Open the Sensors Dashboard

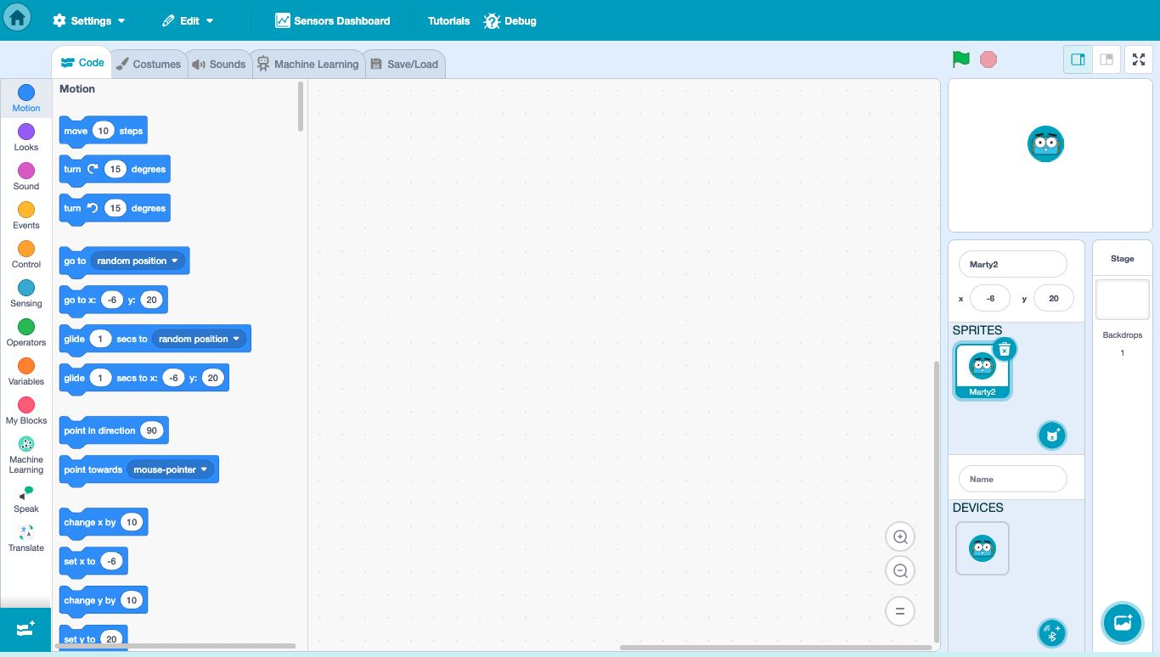[x=333, y=20]
